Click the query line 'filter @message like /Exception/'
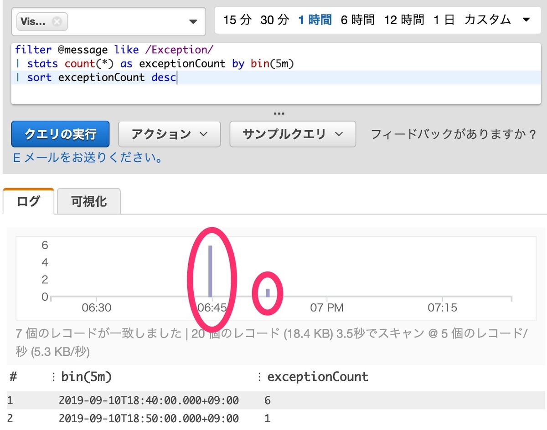The image size is (547, 430). pyautogui.click(x=114, y=49)
